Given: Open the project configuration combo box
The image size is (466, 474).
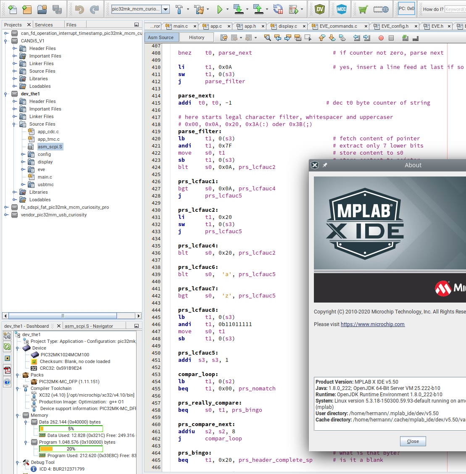Looking at the screenshot, I should tap(140, 9).
